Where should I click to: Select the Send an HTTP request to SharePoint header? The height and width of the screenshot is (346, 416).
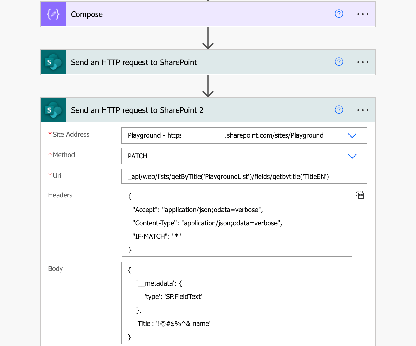point(134,62)
